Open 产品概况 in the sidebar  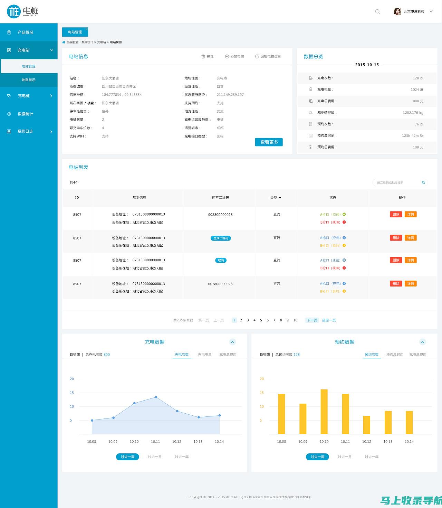(29, 32)
